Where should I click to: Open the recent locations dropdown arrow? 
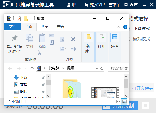coord(26,68)
